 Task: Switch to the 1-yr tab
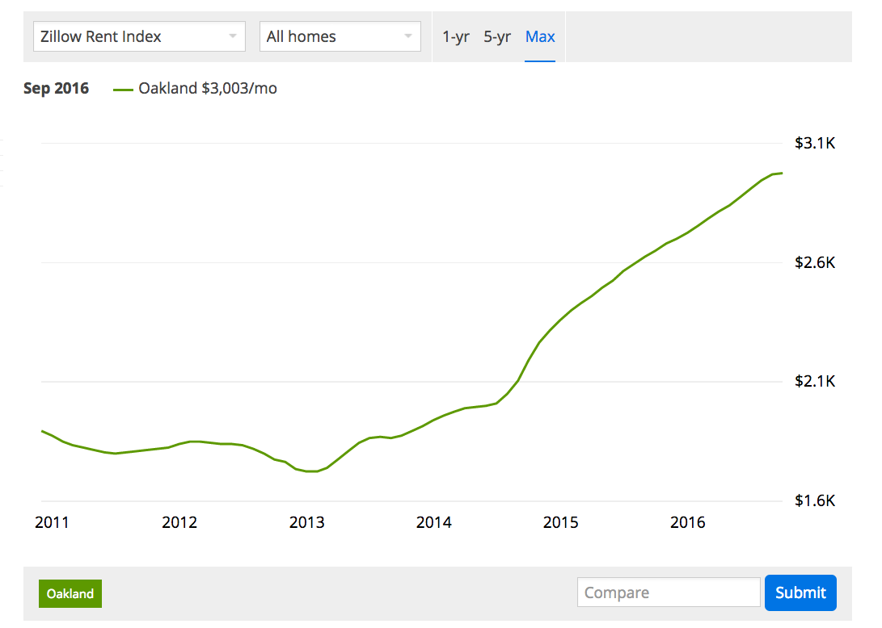[x=455, y=36]
